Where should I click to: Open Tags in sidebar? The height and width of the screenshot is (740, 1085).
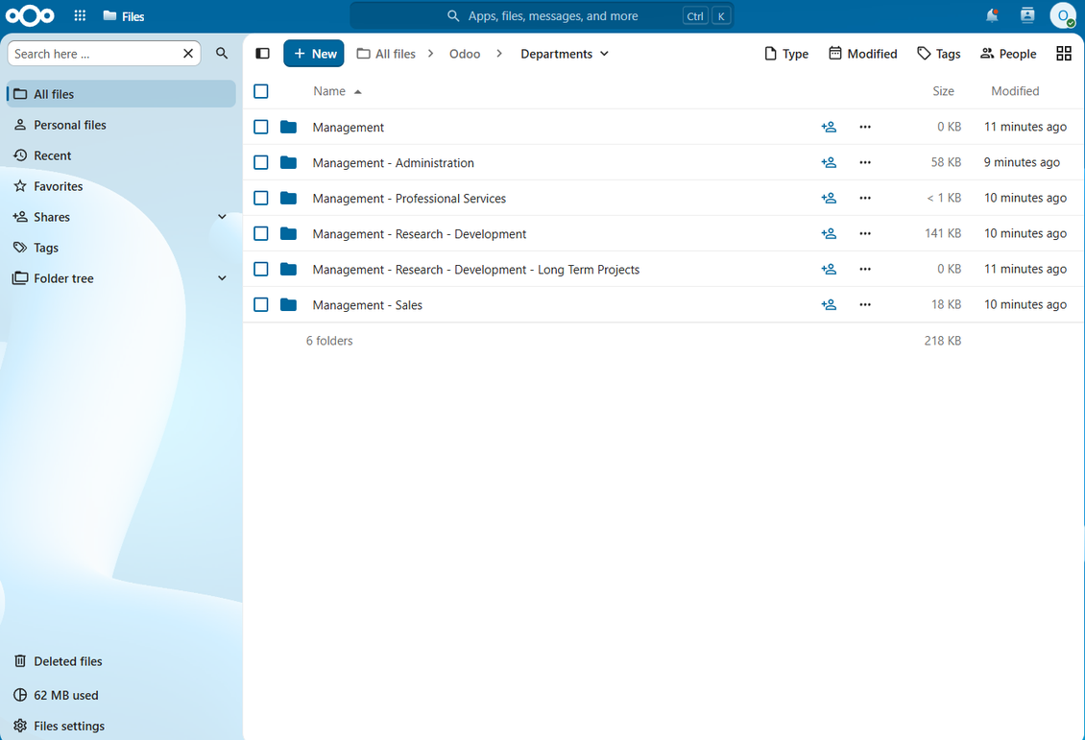(x=121, y=248)
